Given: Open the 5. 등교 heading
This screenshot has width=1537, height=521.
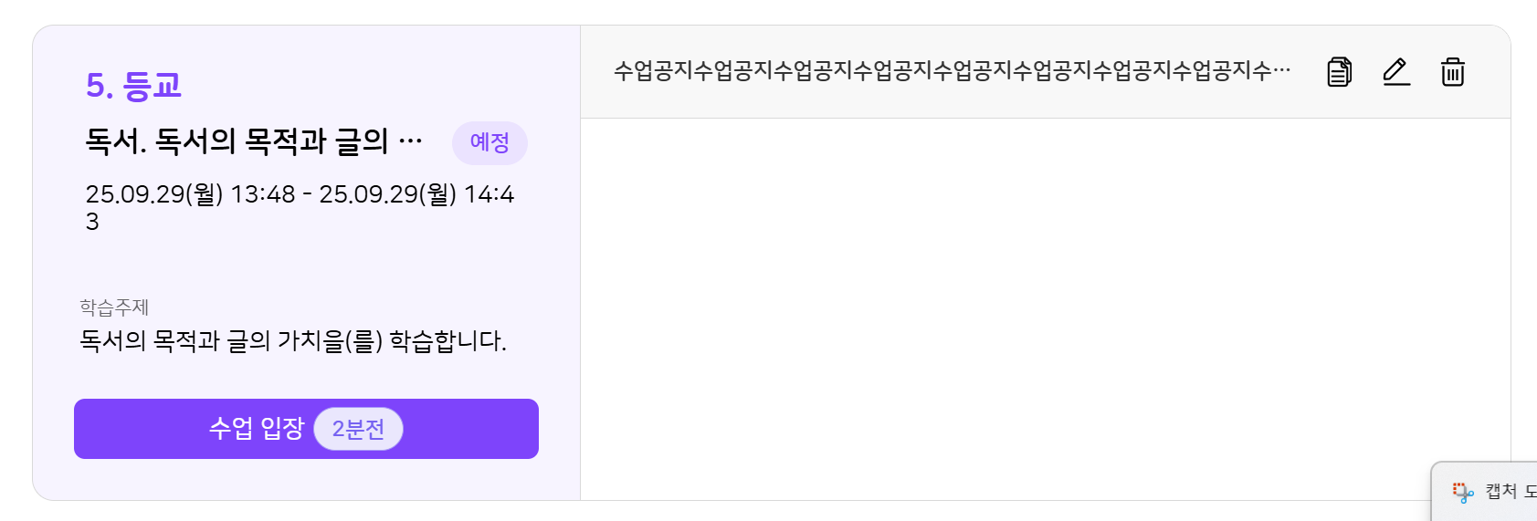Looking at the screenshot, I should tap(133, 86).
